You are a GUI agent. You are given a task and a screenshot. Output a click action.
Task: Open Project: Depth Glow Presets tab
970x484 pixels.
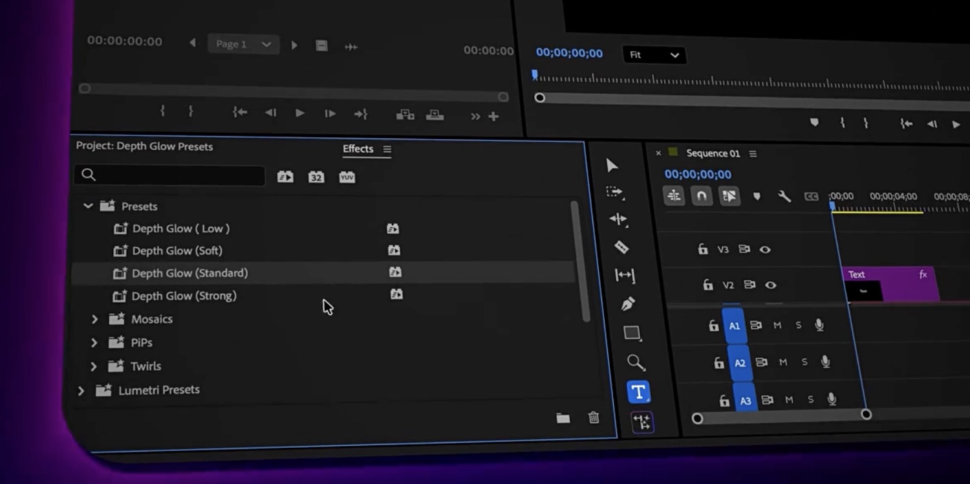tap(144, 146)
